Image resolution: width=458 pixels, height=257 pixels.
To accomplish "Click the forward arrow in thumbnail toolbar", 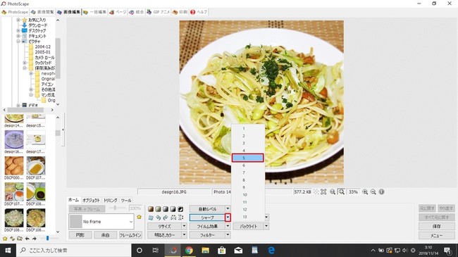I will coord(35,239).
